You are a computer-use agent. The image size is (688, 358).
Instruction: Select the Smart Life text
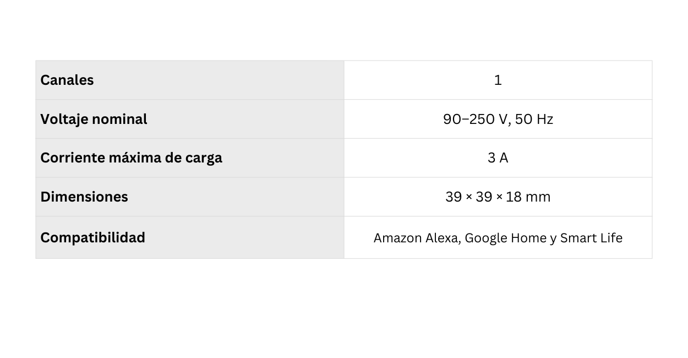coord(591,238)
